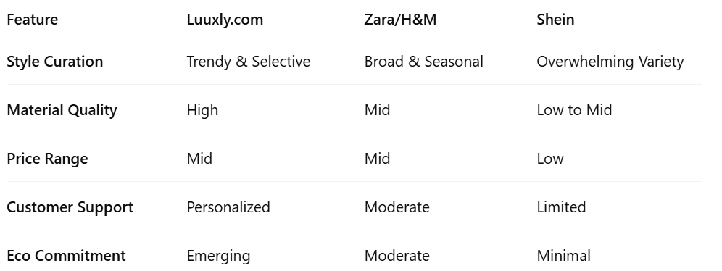Image resolution: width=722 pixels, height=271 pixels.
Task: Select the Shein column header
Action: [555, 20]
